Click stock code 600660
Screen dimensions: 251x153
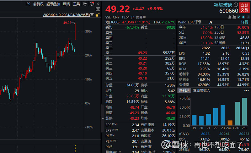point(229,11)
